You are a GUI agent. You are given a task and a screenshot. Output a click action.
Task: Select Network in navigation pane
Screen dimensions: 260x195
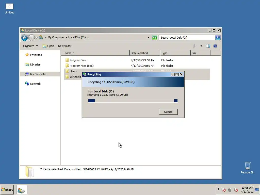(x=33, y=84)
